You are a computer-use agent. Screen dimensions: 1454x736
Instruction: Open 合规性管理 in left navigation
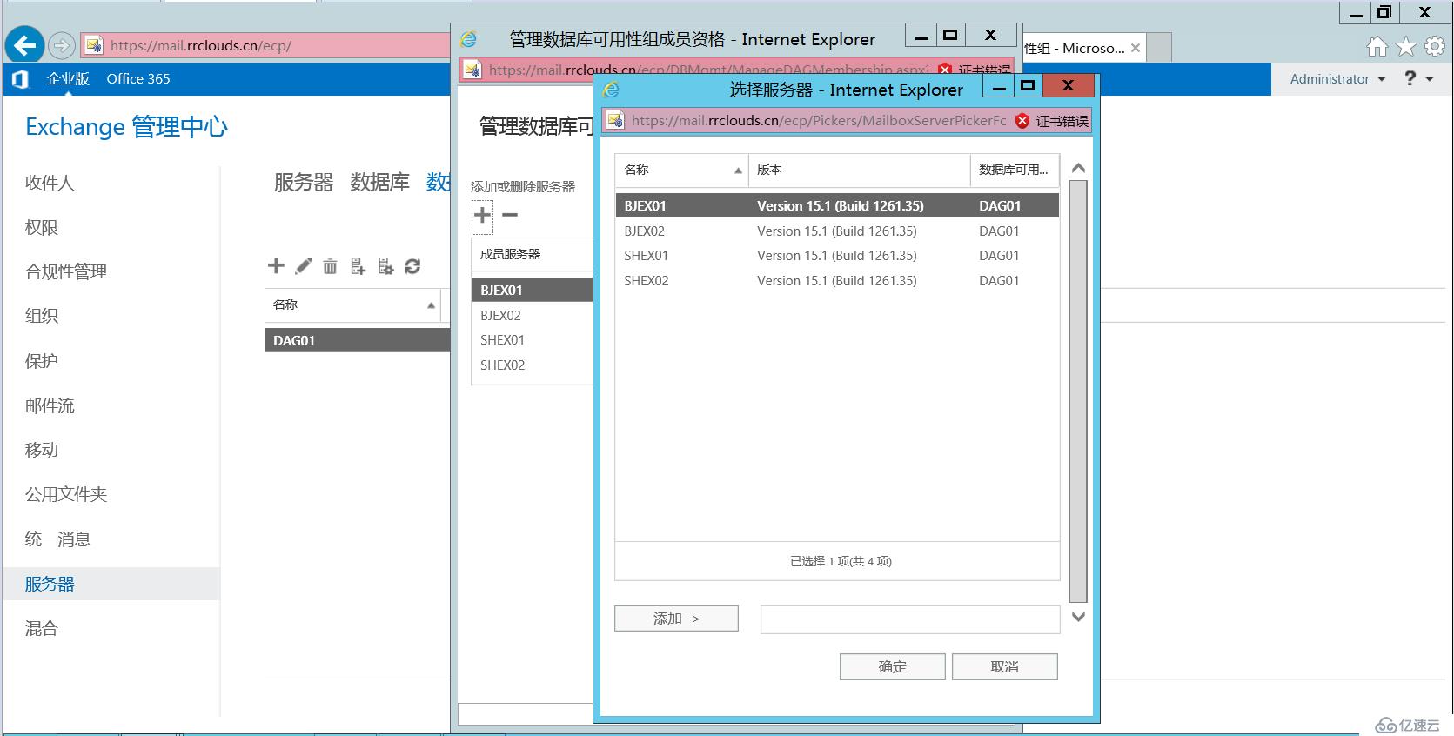(x=66, y=271)
